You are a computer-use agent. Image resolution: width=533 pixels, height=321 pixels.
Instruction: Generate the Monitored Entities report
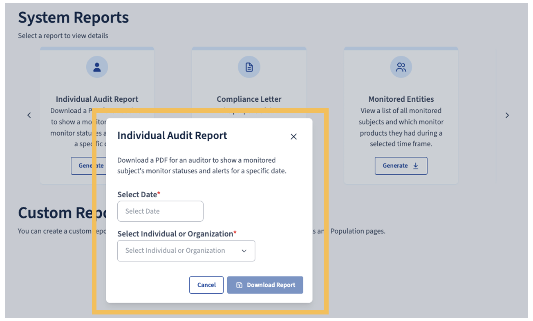401,166
